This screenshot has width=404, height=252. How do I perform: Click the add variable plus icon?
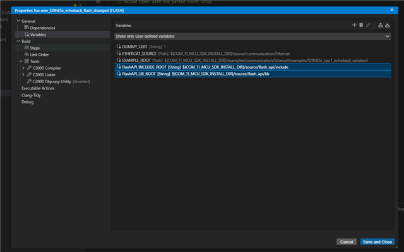point(354,25)
